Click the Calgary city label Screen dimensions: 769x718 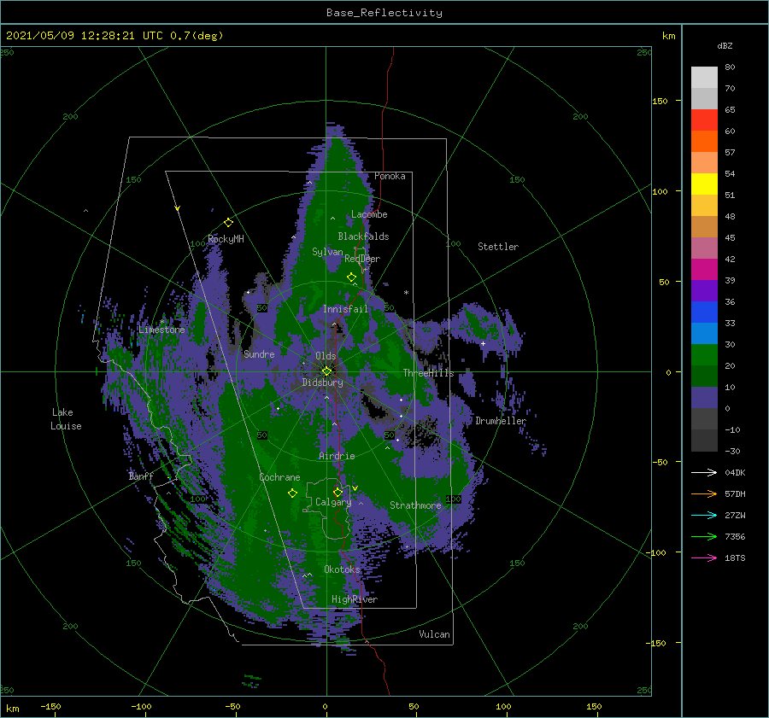point(333,502)
